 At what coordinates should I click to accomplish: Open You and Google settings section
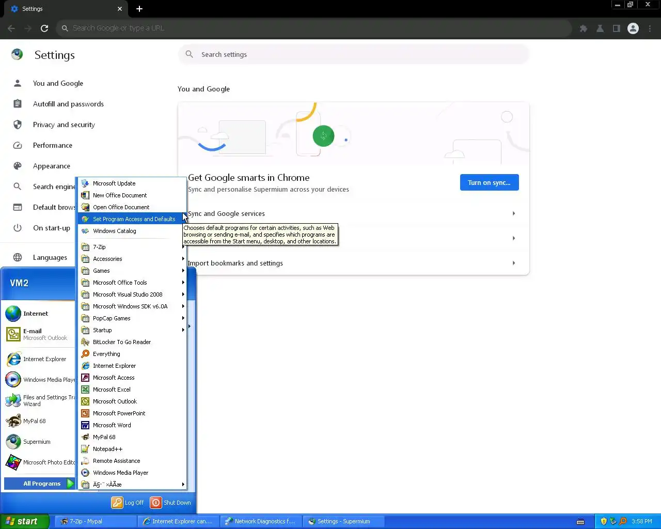coord(58,83)
